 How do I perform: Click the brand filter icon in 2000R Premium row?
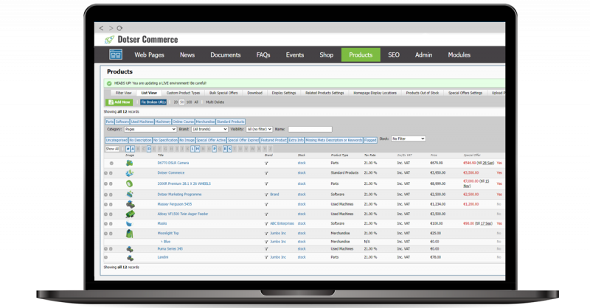click(266, 184)
